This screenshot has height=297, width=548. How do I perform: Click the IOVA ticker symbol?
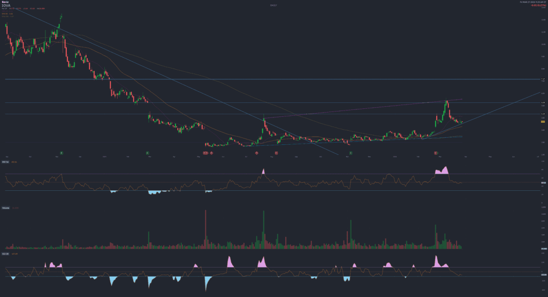[x=6, y=5]
